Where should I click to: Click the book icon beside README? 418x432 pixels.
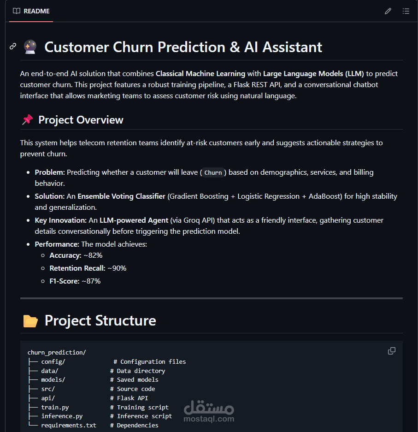pyautogui.click(x=17, y=11)
